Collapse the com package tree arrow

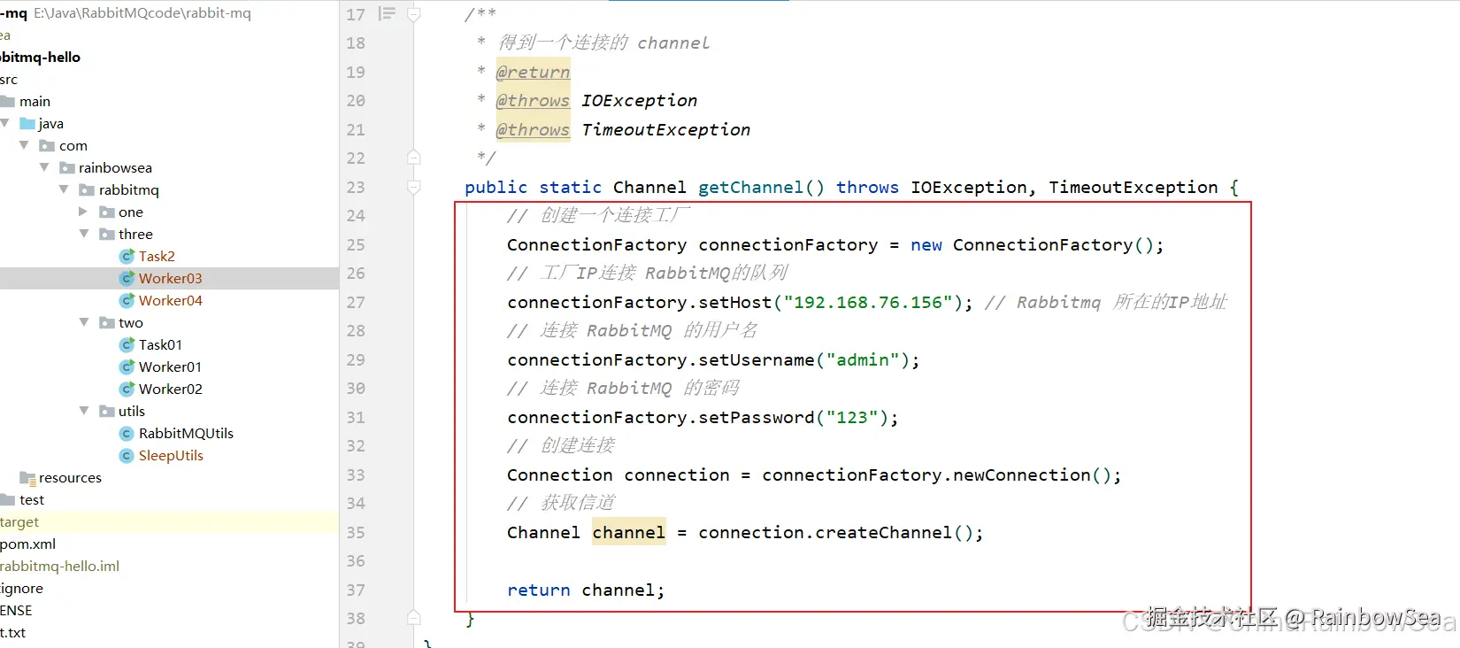coord(24,144)
